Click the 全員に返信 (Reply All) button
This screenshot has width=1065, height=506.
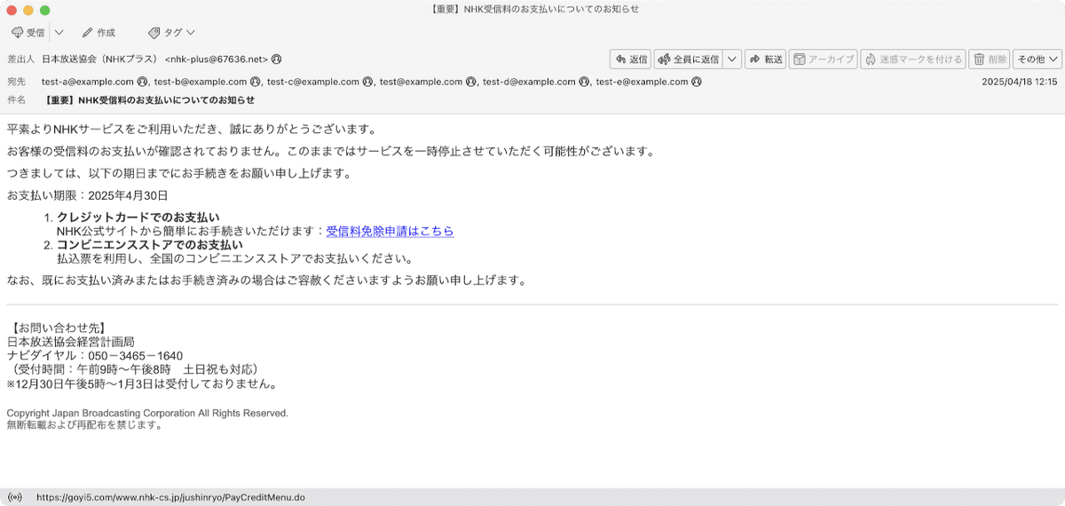[x=689, y=59]
